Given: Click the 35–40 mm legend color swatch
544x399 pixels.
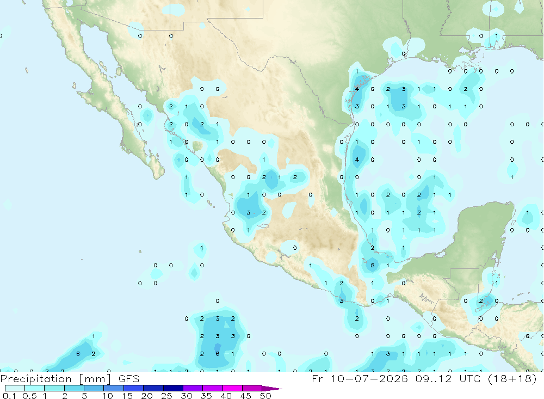Looking at the screenshot, I should (x=213, y=388).
